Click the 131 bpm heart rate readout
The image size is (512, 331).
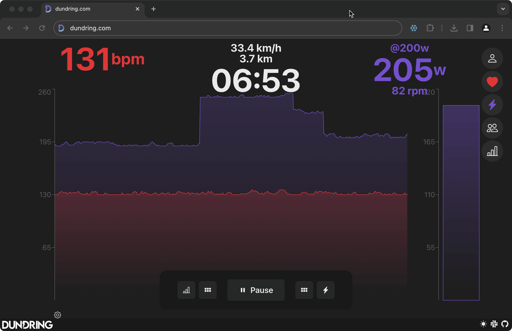[x=102, y=59]
